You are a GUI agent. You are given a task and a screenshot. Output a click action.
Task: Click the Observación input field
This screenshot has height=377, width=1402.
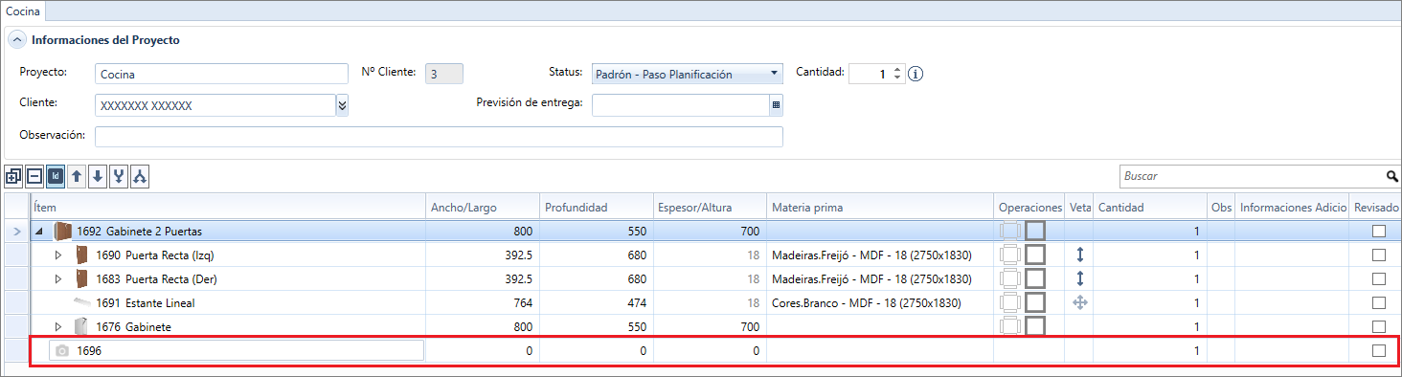pyautogui.click(x=439, y=136)
